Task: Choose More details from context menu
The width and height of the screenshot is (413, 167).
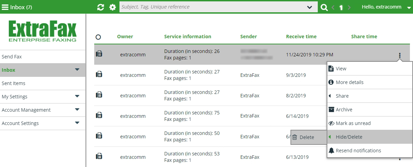Action: [x=370, y=82]
